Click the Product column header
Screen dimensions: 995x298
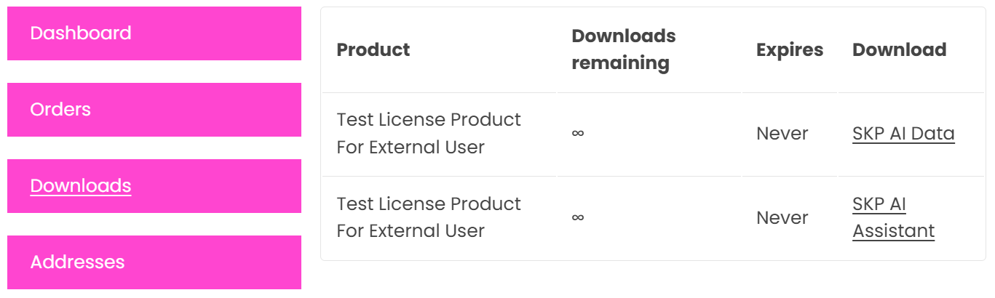[373, 50]
